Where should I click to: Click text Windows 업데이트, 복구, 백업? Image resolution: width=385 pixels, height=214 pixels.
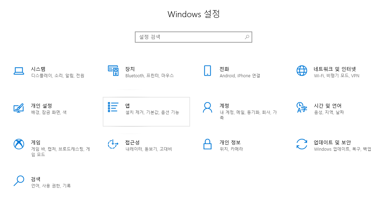(x=342, y=149)
